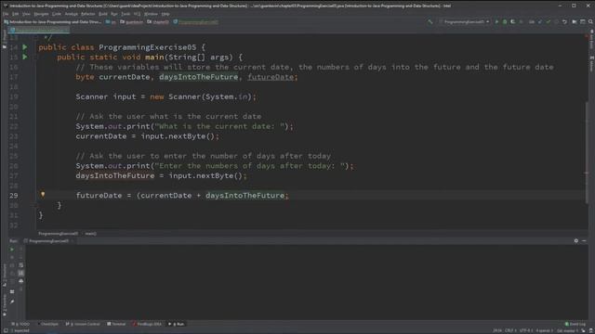Rerun the program in the Run panel

(x=12, y=250)
